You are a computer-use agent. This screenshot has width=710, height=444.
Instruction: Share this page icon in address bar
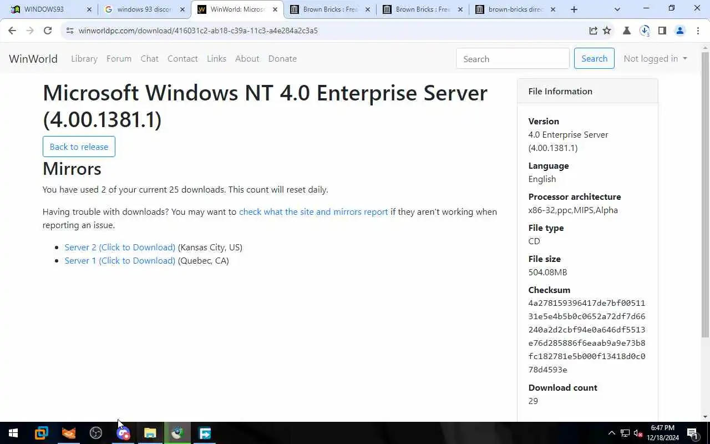coord(593,31)
